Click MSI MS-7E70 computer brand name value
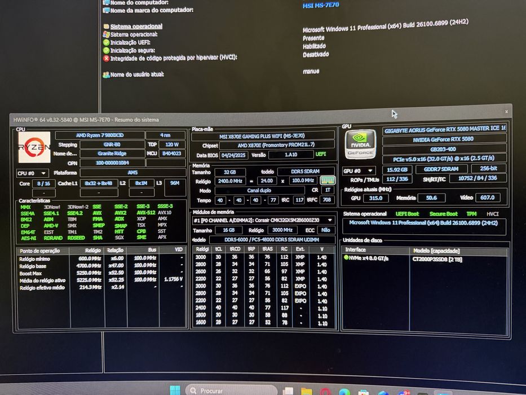Screen dimensions: 526x395 tap(321, 6)
